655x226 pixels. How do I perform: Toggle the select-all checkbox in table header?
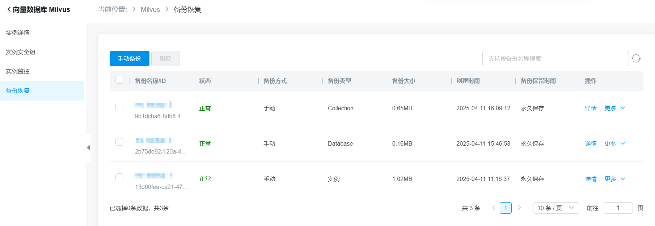pos(119,80)
